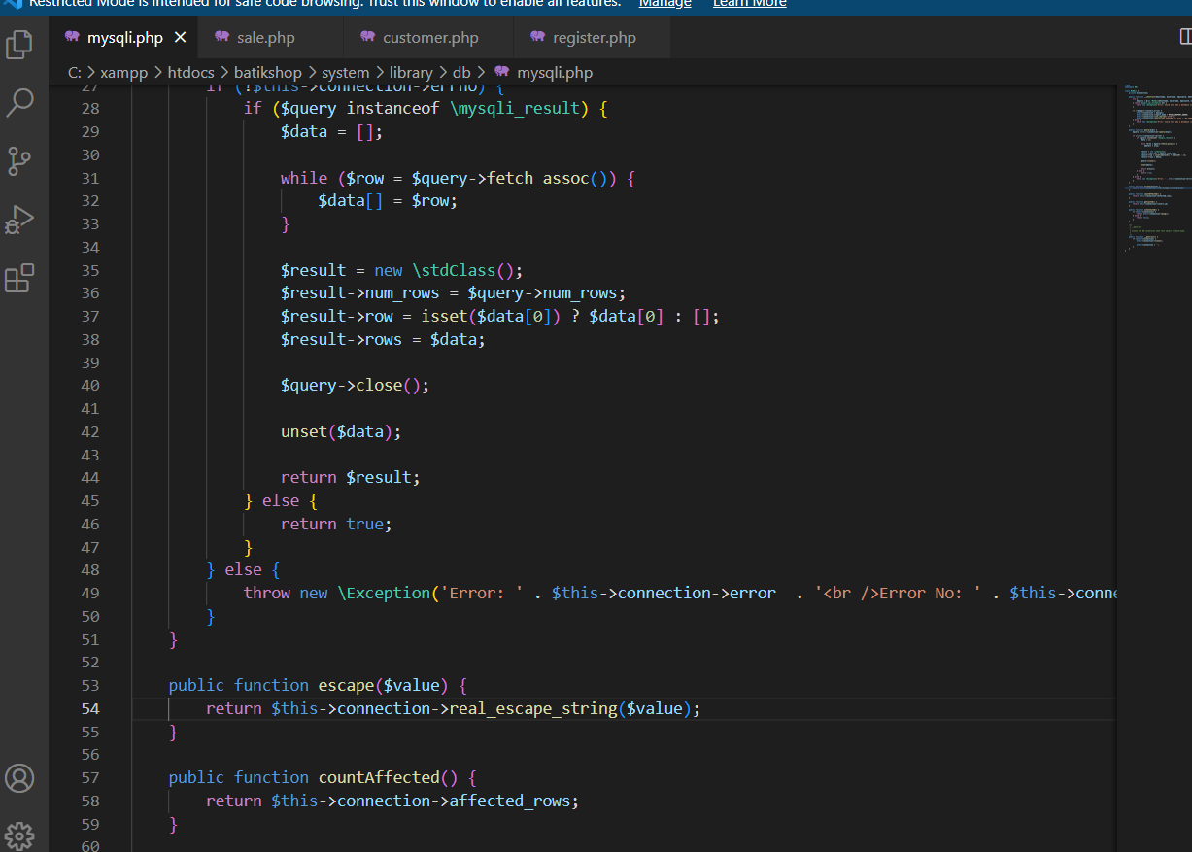Viewport: 1192px width, 852px height.
Task: Click the isset keyword on line 37
Action: point(444,317)
